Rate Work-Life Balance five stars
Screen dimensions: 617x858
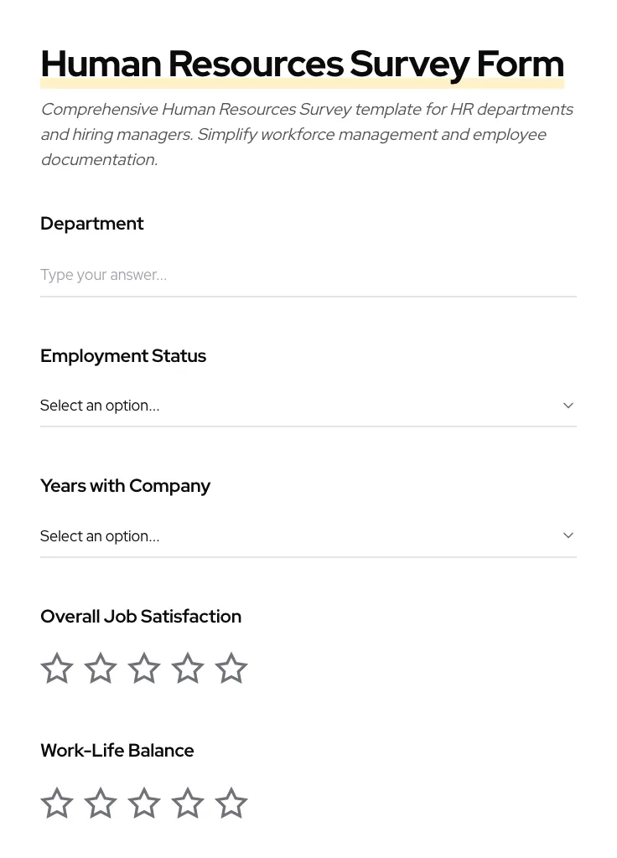[x=231, y=803]
